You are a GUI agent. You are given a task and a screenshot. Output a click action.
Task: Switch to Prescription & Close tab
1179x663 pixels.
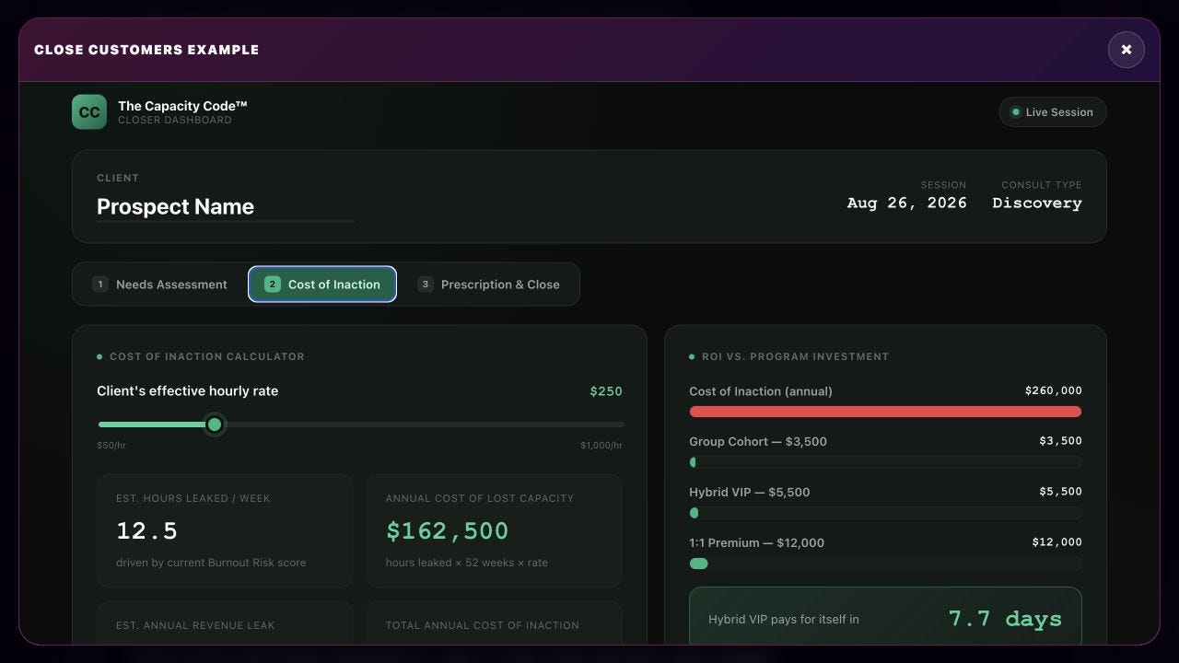[489, 285]
